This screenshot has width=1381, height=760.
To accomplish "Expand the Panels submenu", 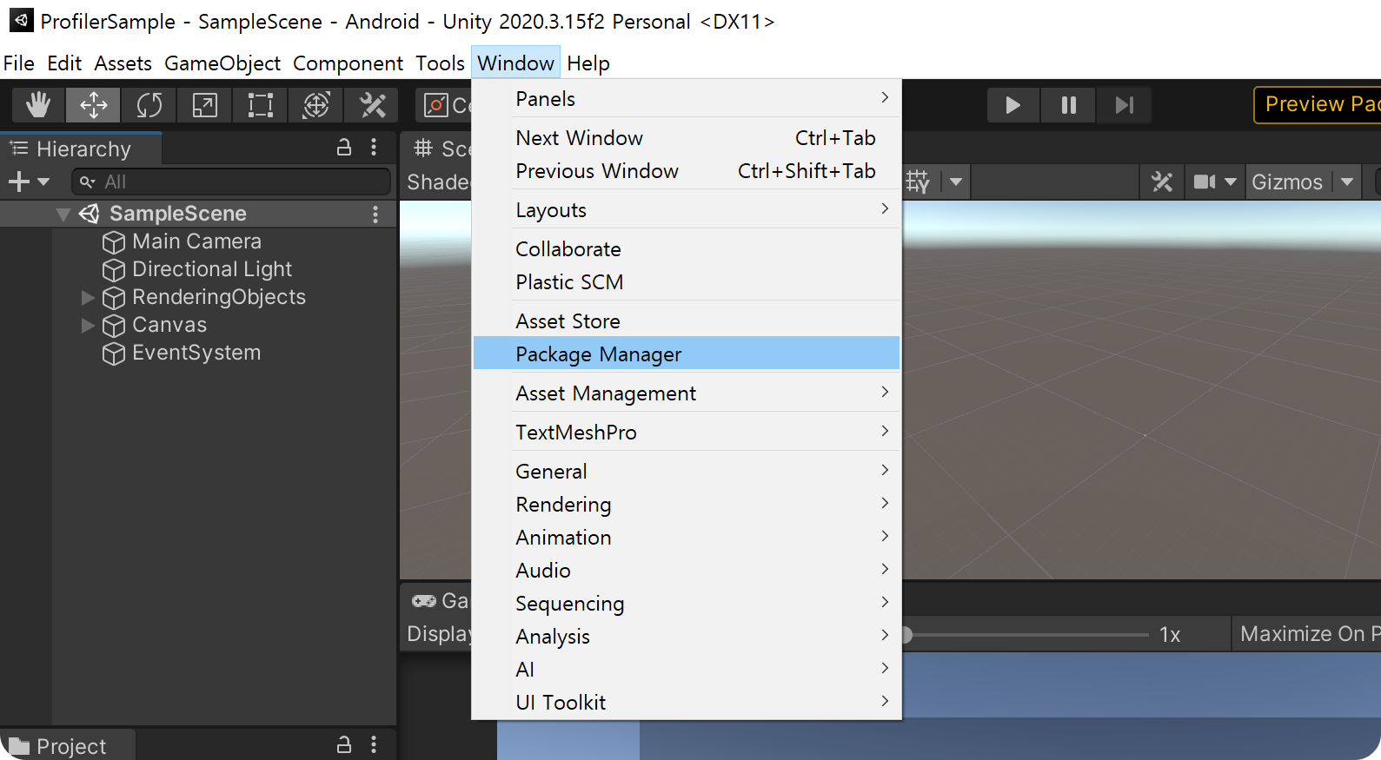I will point(687,99).
